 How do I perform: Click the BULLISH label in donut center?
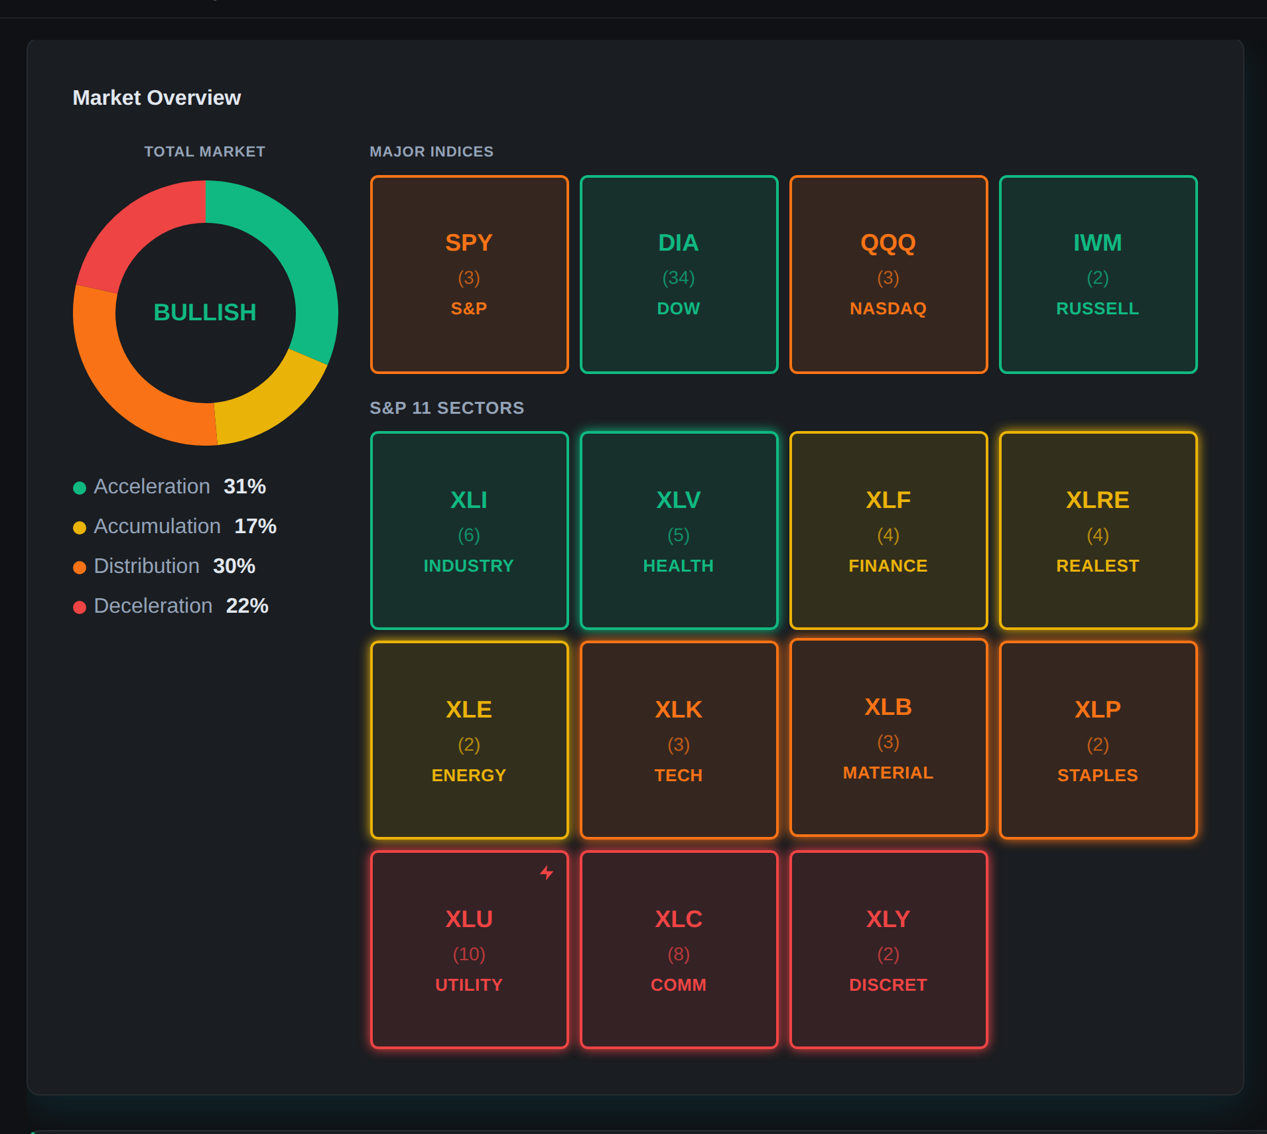[205, 312]
